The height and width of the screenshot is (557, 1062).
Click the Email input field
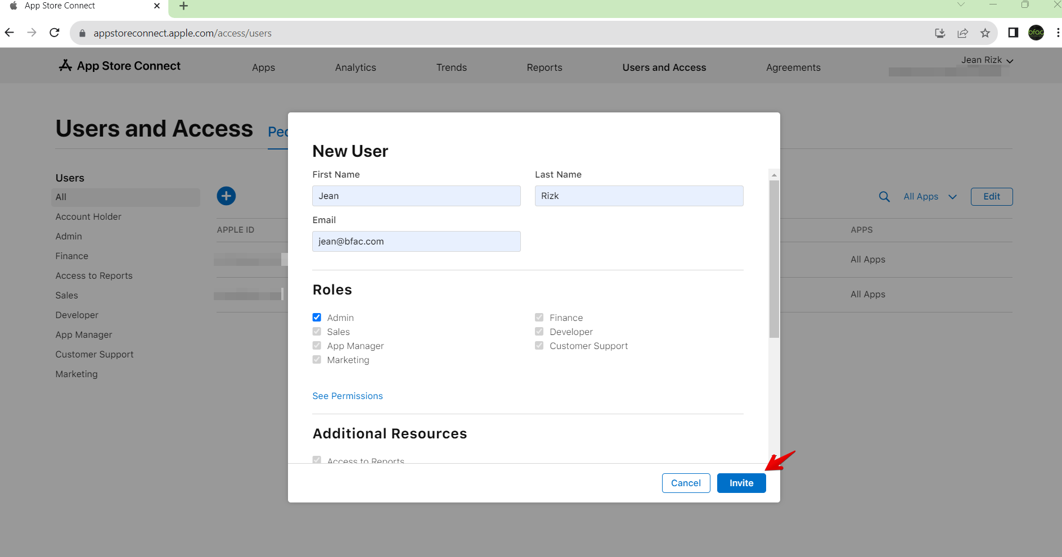[x=416, y=242]
